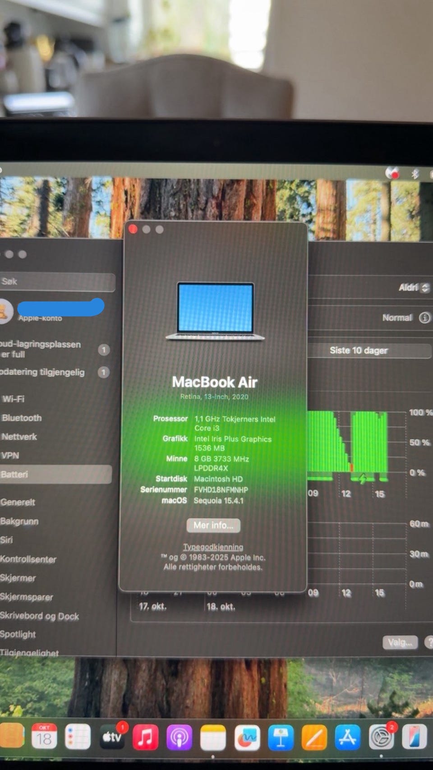The image size is (433, 770).
Task: Click the Apple account avatar in Settings sidebar
Action: tap(5, 311)
